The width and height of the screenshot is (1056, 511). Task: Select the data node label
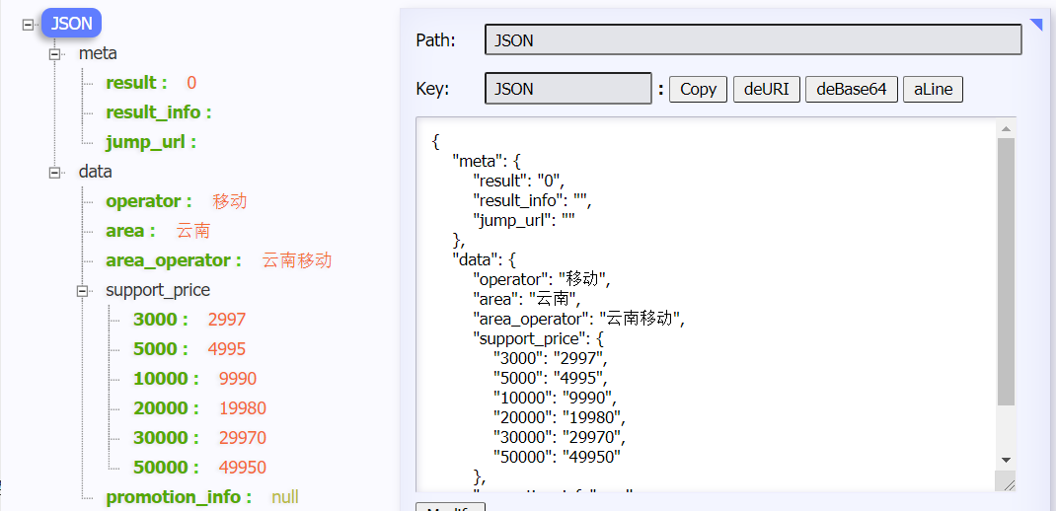95,172
